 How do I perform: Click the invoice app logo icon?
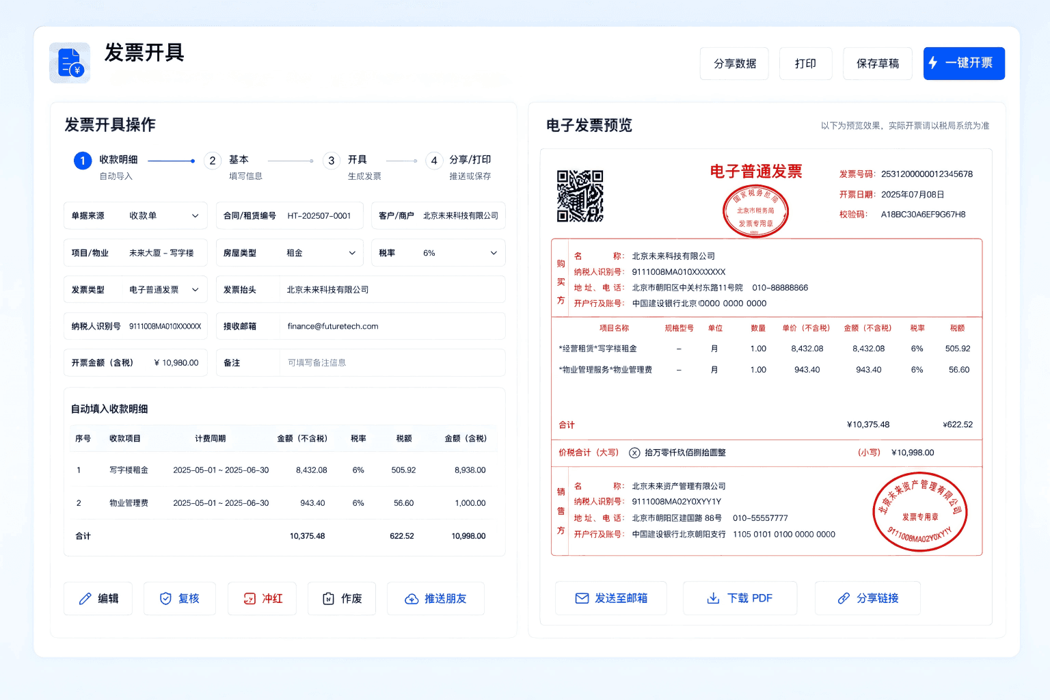point(70,63)
